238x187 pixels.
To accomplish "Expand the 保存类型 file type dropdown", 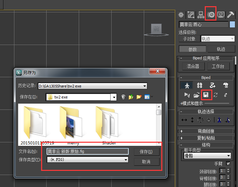I will (x=126, y=160).
